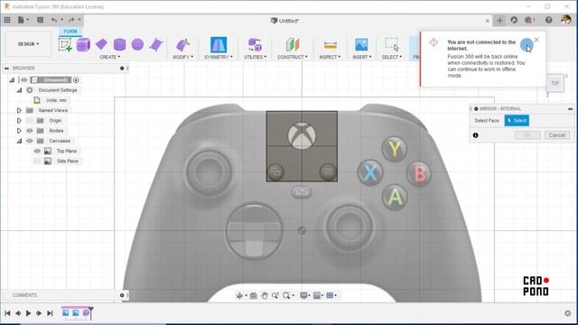Open timeline settings gear
The height and width of the screenshot is (325, 578).
[x=568, y=313]
